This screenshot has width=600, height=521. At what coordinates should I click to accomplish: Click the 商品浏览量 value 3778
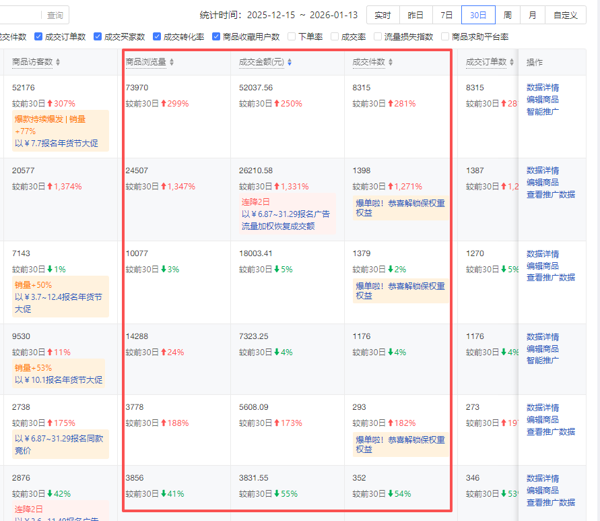point(135,407)
